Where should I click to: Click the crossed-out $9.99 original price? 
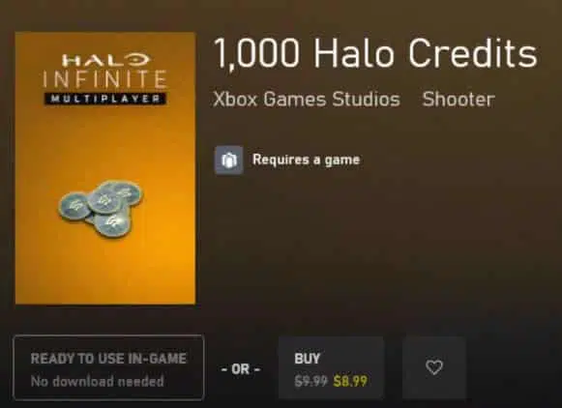(x=311, y=381)
